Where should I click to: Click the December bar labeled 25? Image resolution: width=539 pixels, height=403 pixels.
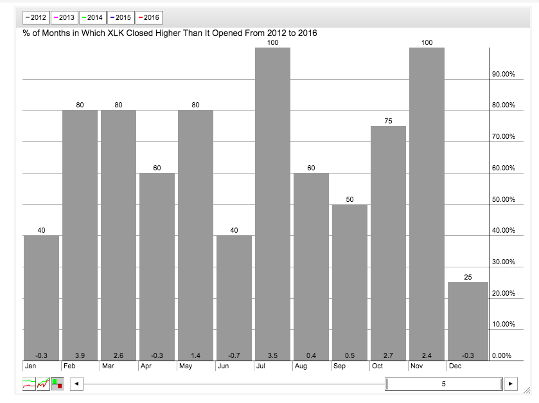pyautogui.click(x=468, y=321)
